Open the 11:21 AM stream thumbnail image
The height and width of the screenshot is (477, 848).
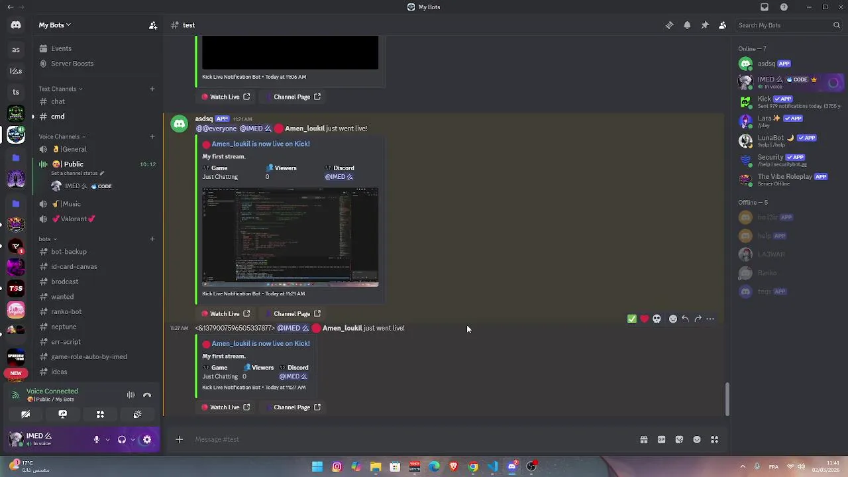[x=290, y=237]
